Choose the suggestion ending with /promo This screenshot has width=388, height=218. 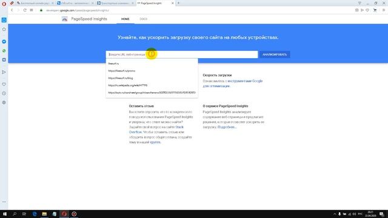point(152,71)
